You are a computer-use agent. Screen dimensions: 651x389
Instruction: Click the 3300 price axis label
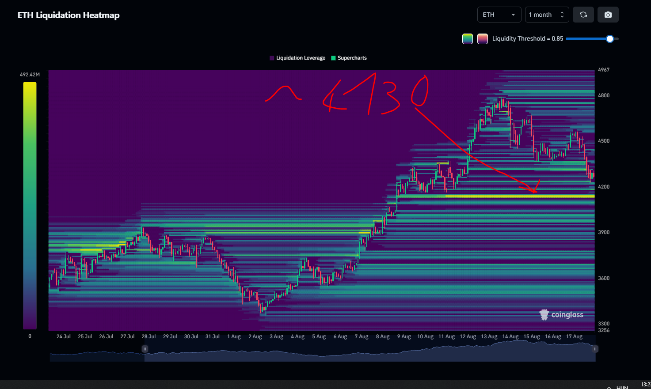pos(603,324)
